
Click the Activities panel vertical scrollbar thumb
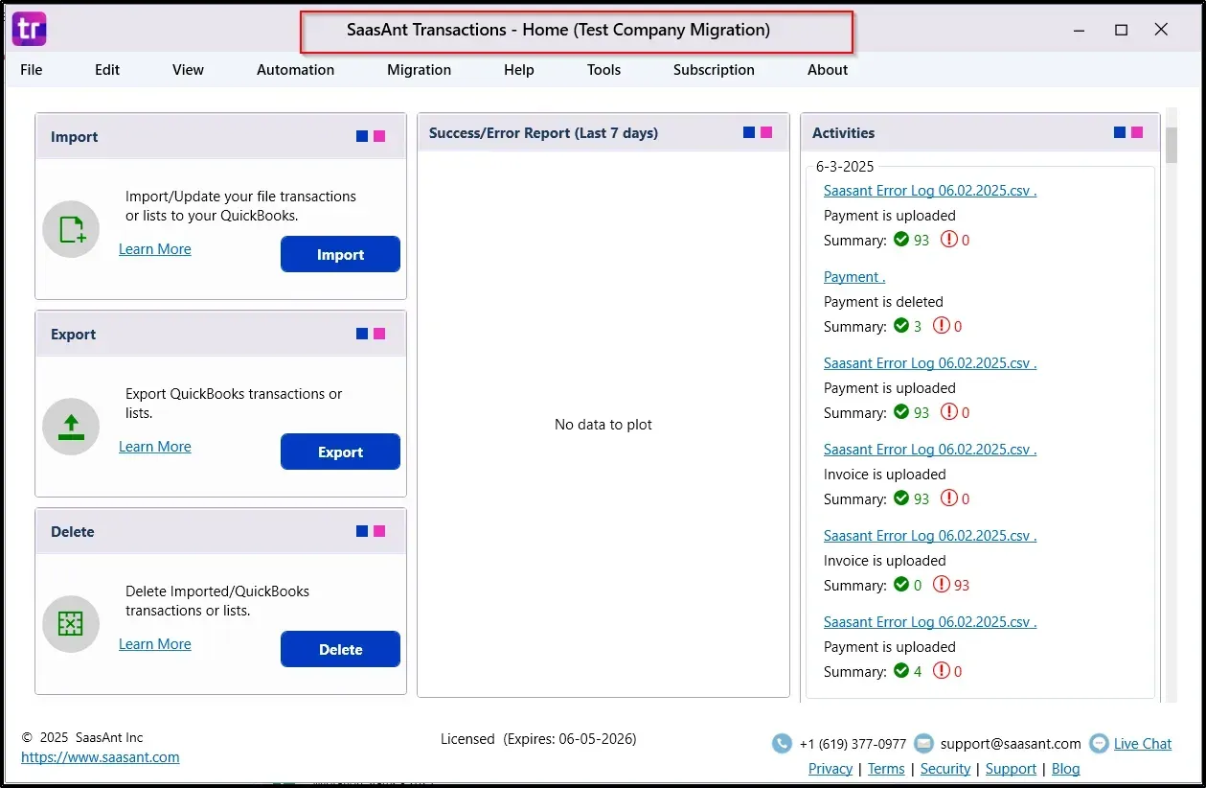[1172, 144]
